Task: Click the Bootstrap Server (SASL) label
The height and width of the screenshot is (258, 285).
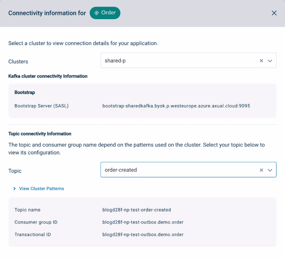Action: click(x=41, y=106)
